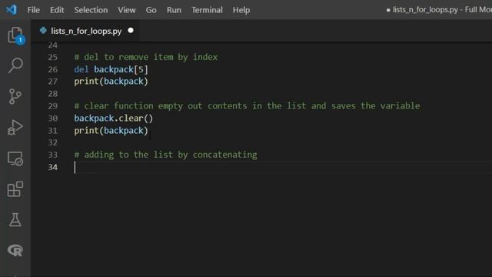This screenshot has height=277, width=492.
Task: Open the Go menu
Action: pyautogui.click(x=151, y=10)
